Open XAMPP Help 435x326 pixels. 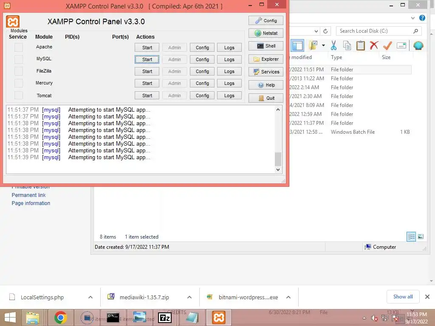point(266,85)
